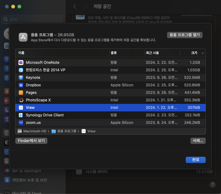The image size is (221, 194).
Task: Click the Dropbox app icon
Action: coord(21,85)
